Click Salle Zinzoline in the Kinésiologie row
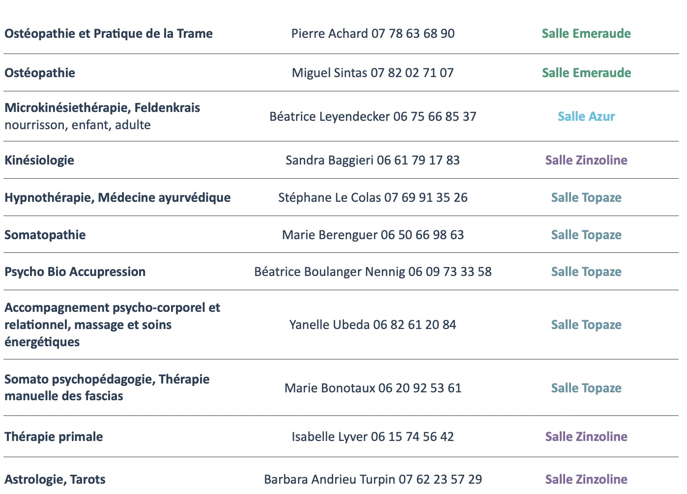 (586, 161)
